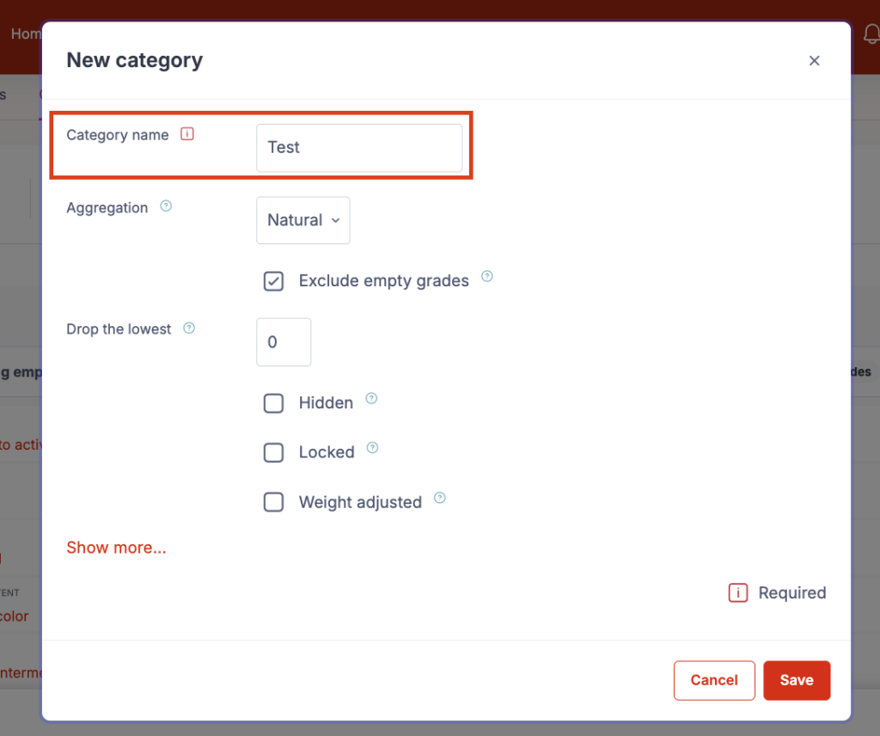This screenshot has width=880, height=736.
Task: Open the Aggregation help icon
Action: pos(166,206)
